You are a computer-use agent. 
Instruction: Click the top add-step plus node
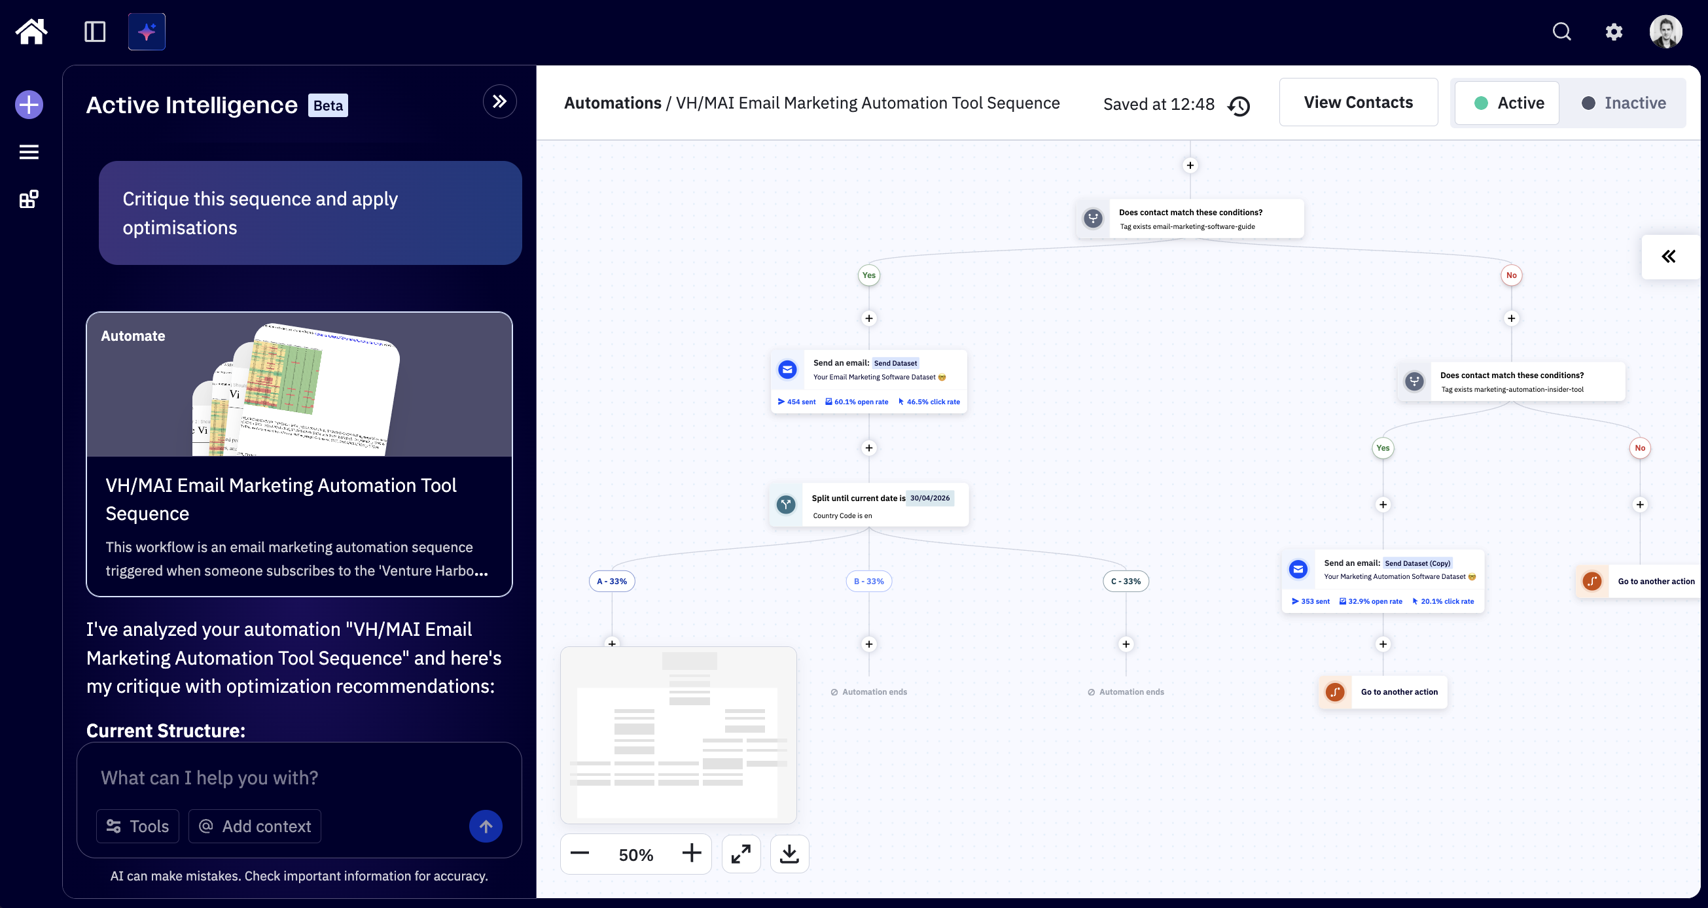(1190, 165)
